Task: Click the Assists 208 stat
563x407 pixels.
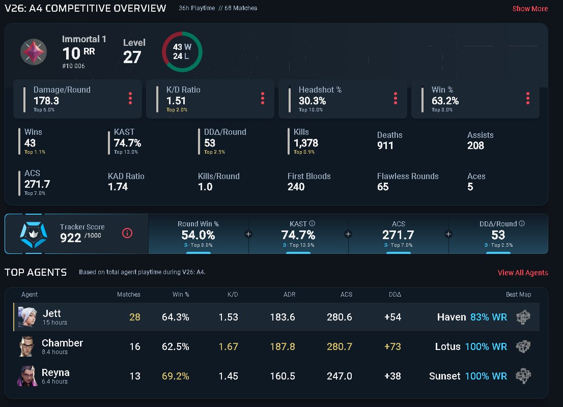Action: [x=480, y=140]
